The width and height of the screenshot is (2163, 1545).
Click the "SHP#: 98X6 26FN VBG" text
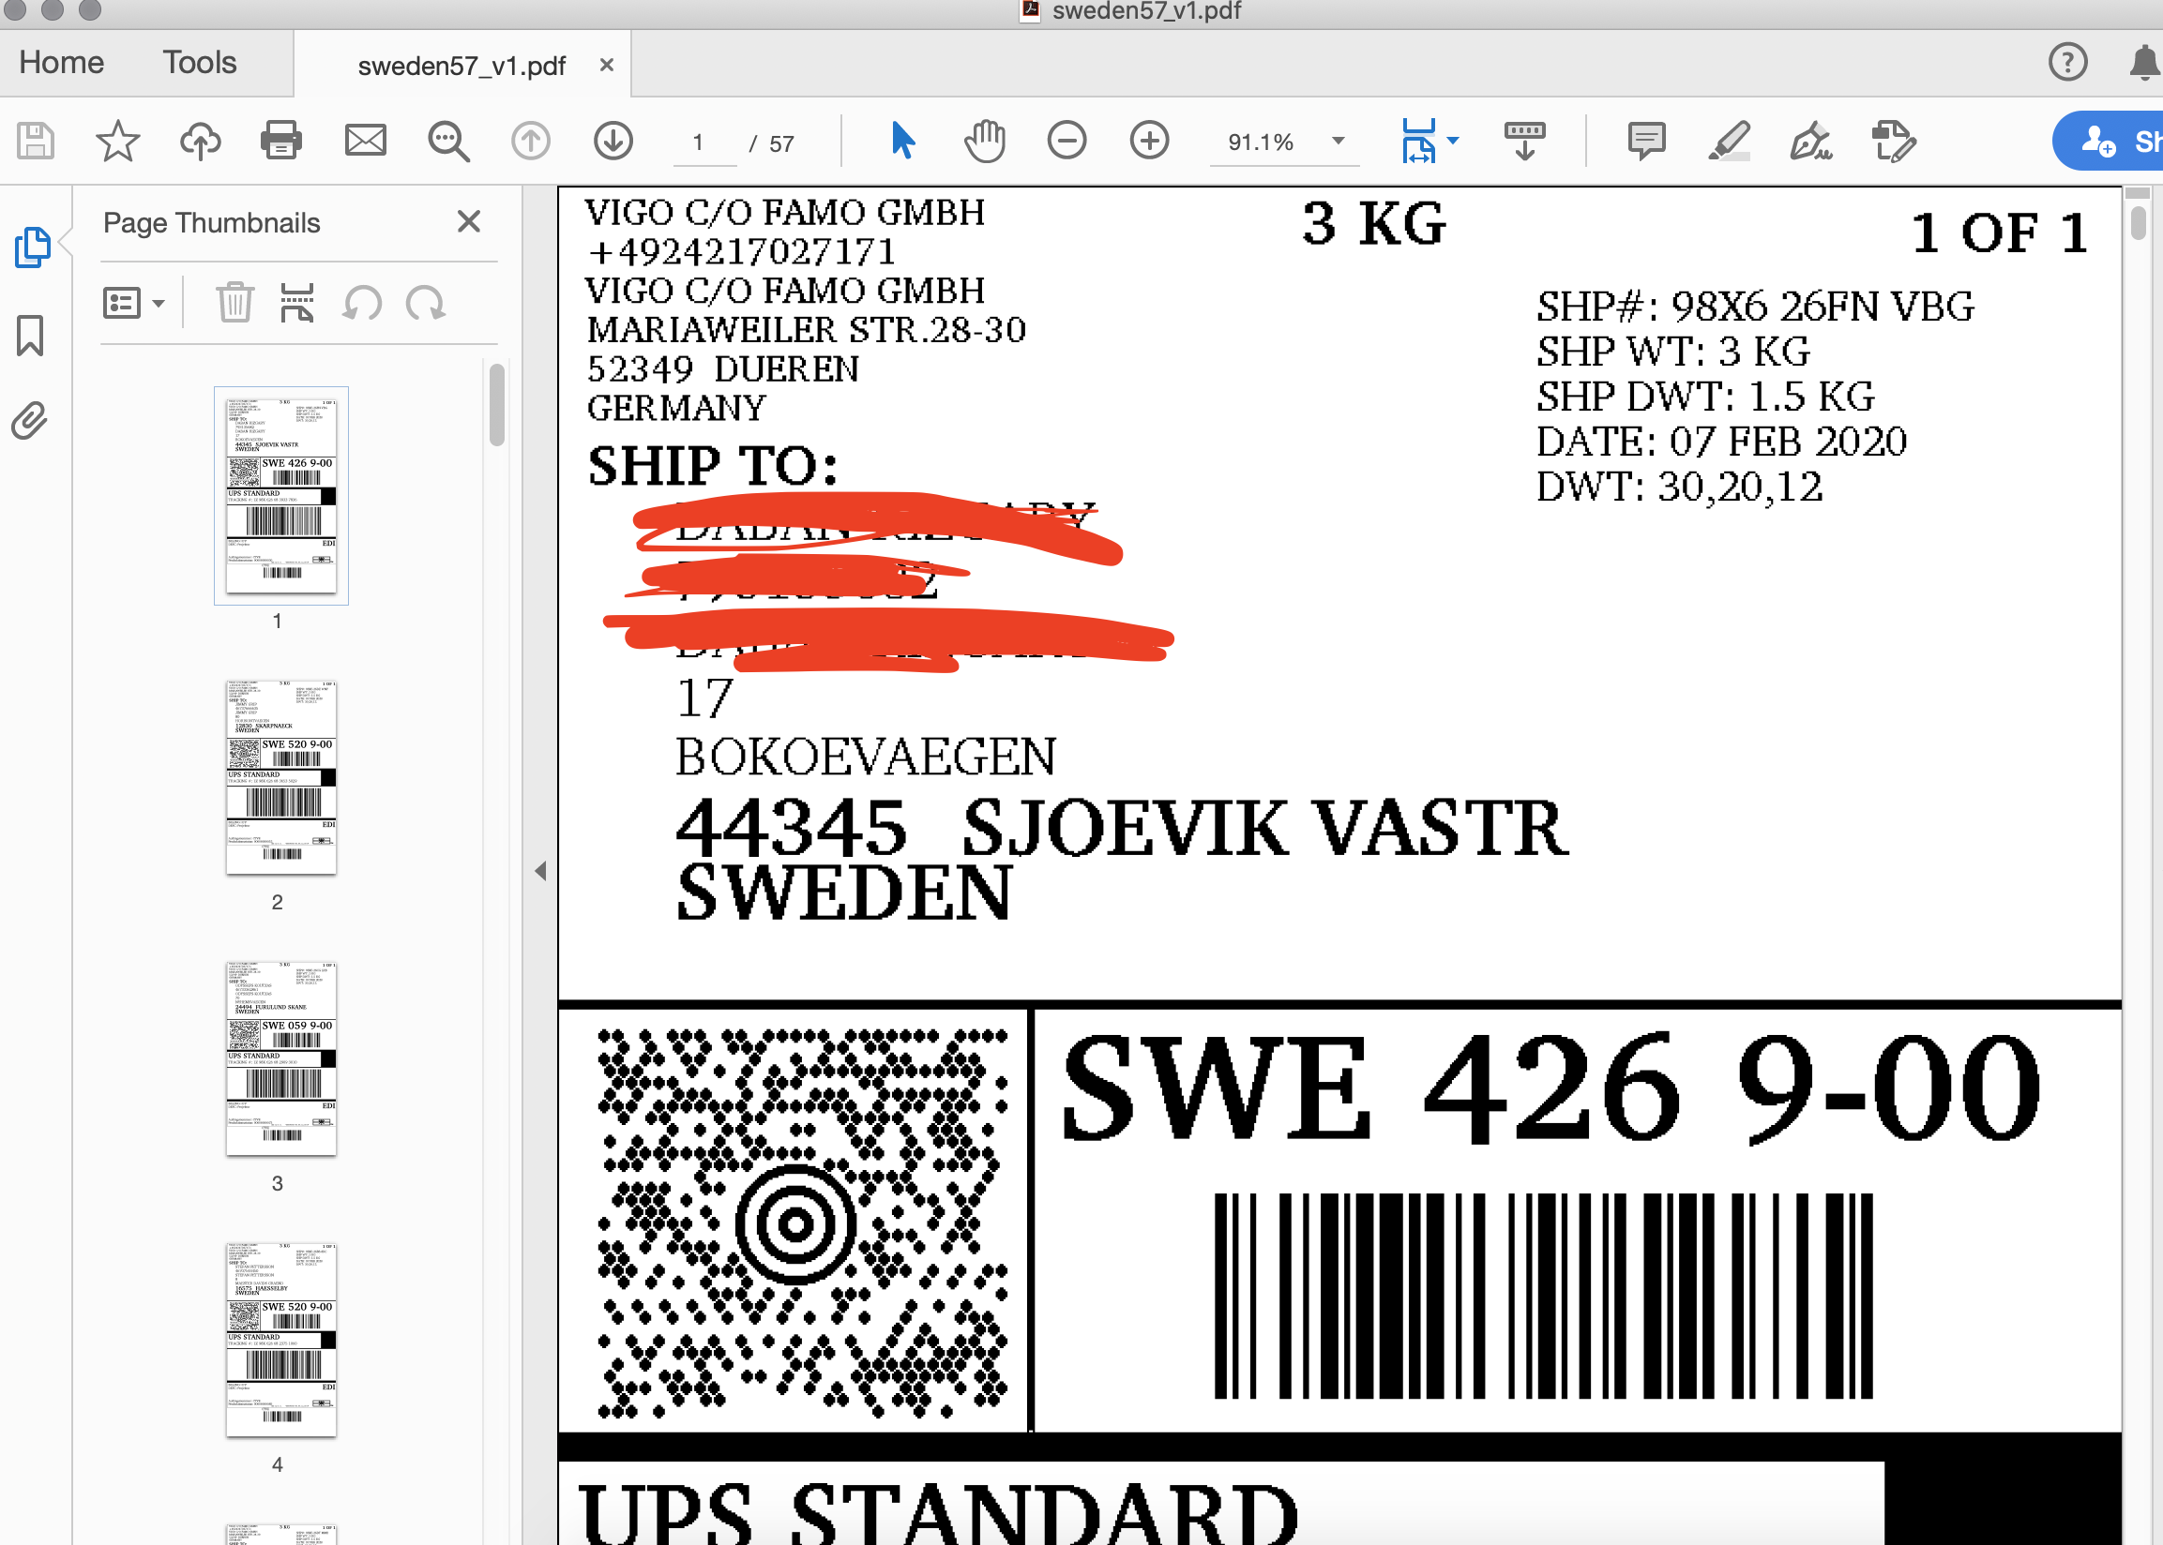coord(1755,307)
